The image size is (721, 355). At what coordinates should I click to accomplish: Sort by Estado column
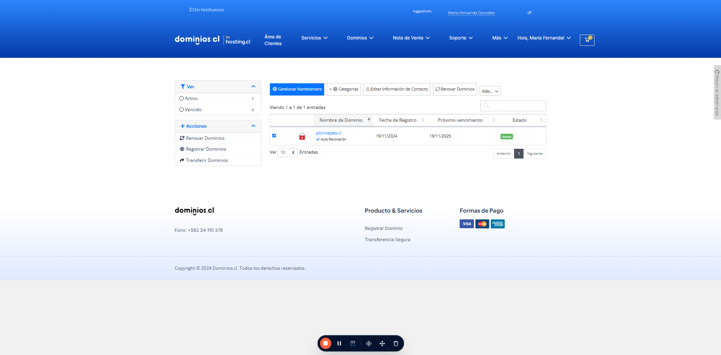point(522,120)
